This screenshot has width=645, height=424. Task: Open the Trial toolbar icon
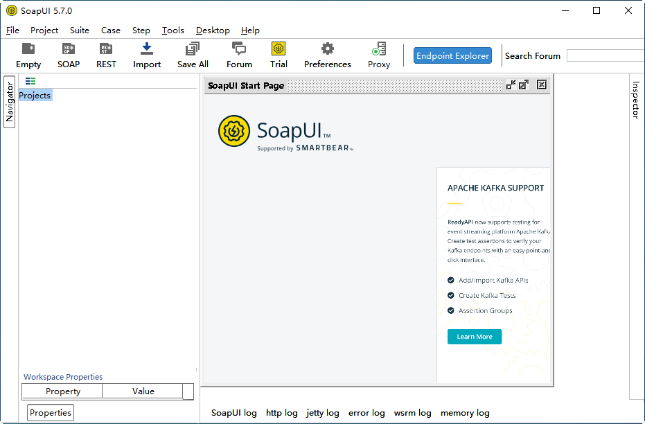279,55
